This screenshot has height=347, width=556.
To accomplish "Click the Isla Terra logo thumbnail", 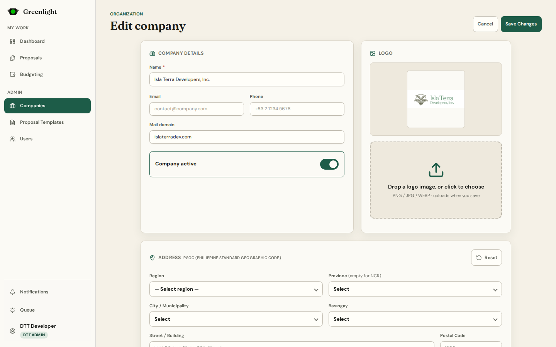I will tap(436, 99).
